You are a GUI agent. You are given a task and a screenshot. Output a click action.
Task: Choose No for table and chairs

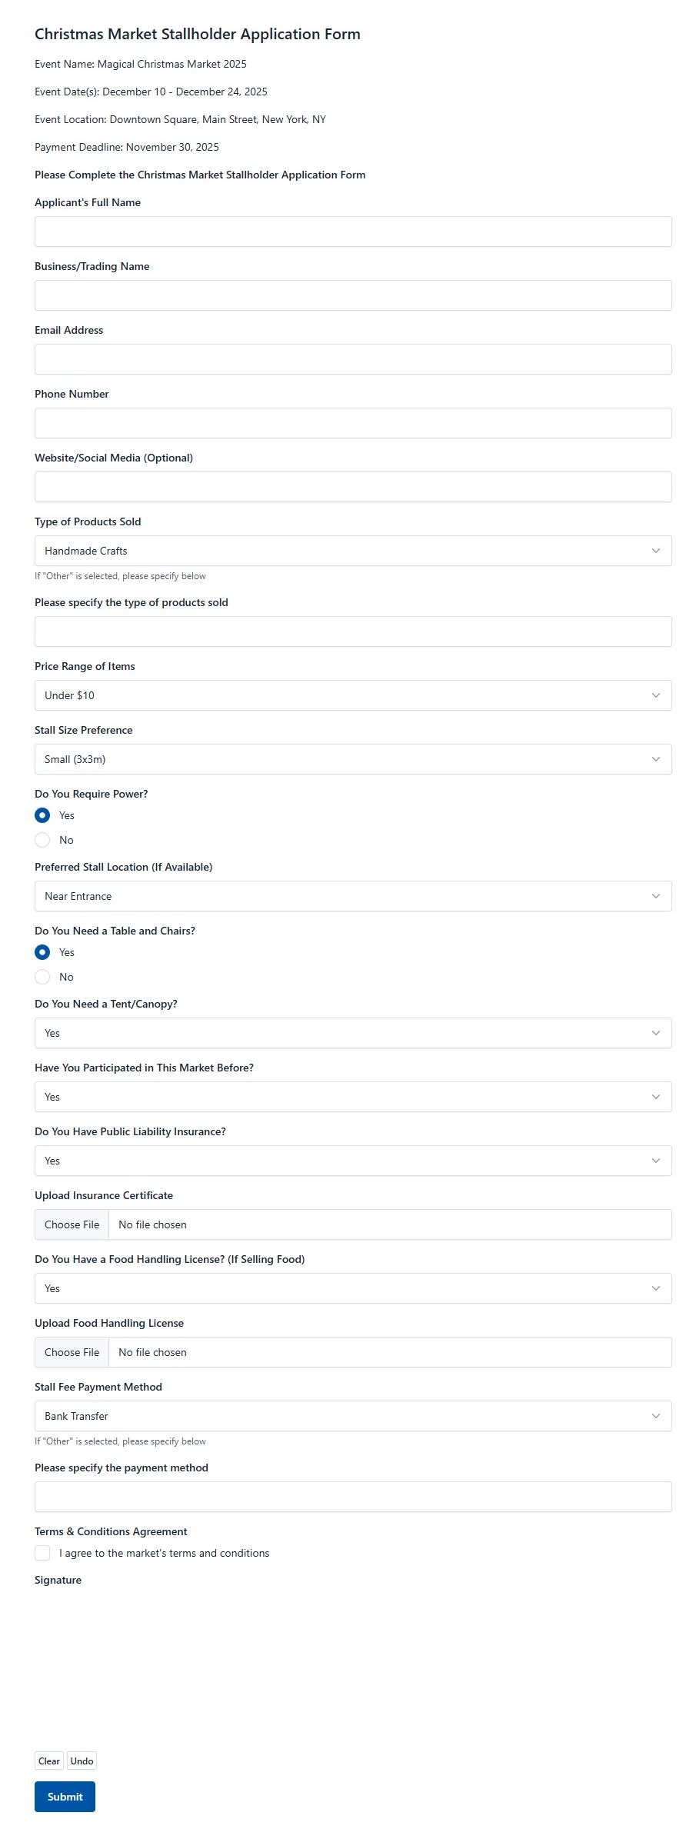tap(42, 977)
